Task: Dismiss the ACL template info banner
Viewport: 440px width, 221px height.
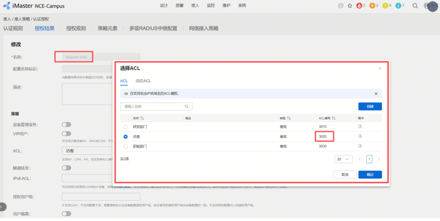Action: (376, 94)
